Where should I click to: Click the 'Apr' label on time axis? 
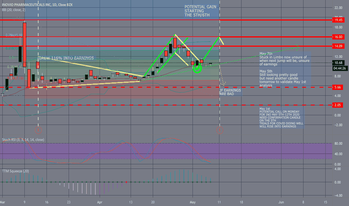coord(100,202)
